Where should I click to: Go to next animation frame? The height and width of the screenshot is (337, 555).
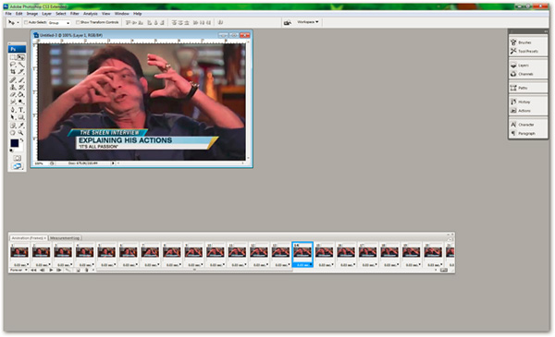pyautogui.click(x=59, y=270)
